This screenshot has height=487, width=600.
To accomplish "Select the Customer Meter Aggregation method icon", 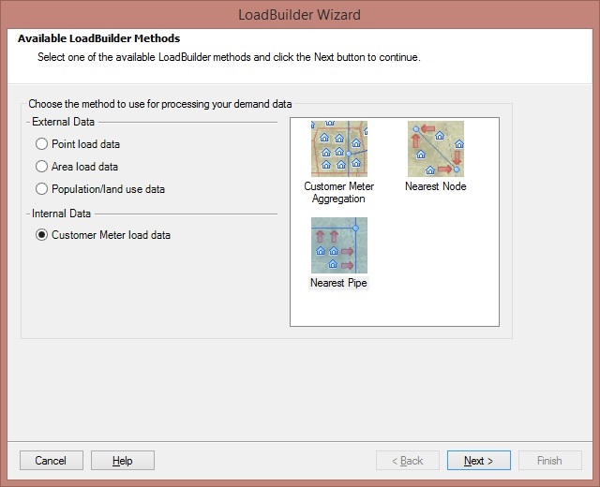I will [x=339, y=149].
